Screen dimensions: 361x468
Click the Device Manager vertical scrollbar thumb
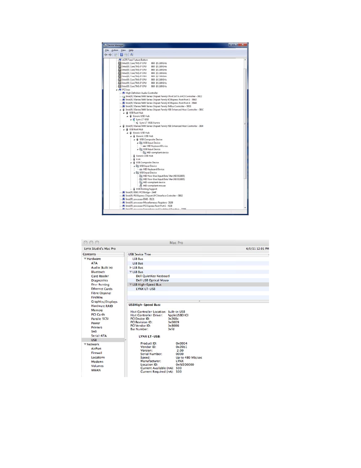[245, 123]
